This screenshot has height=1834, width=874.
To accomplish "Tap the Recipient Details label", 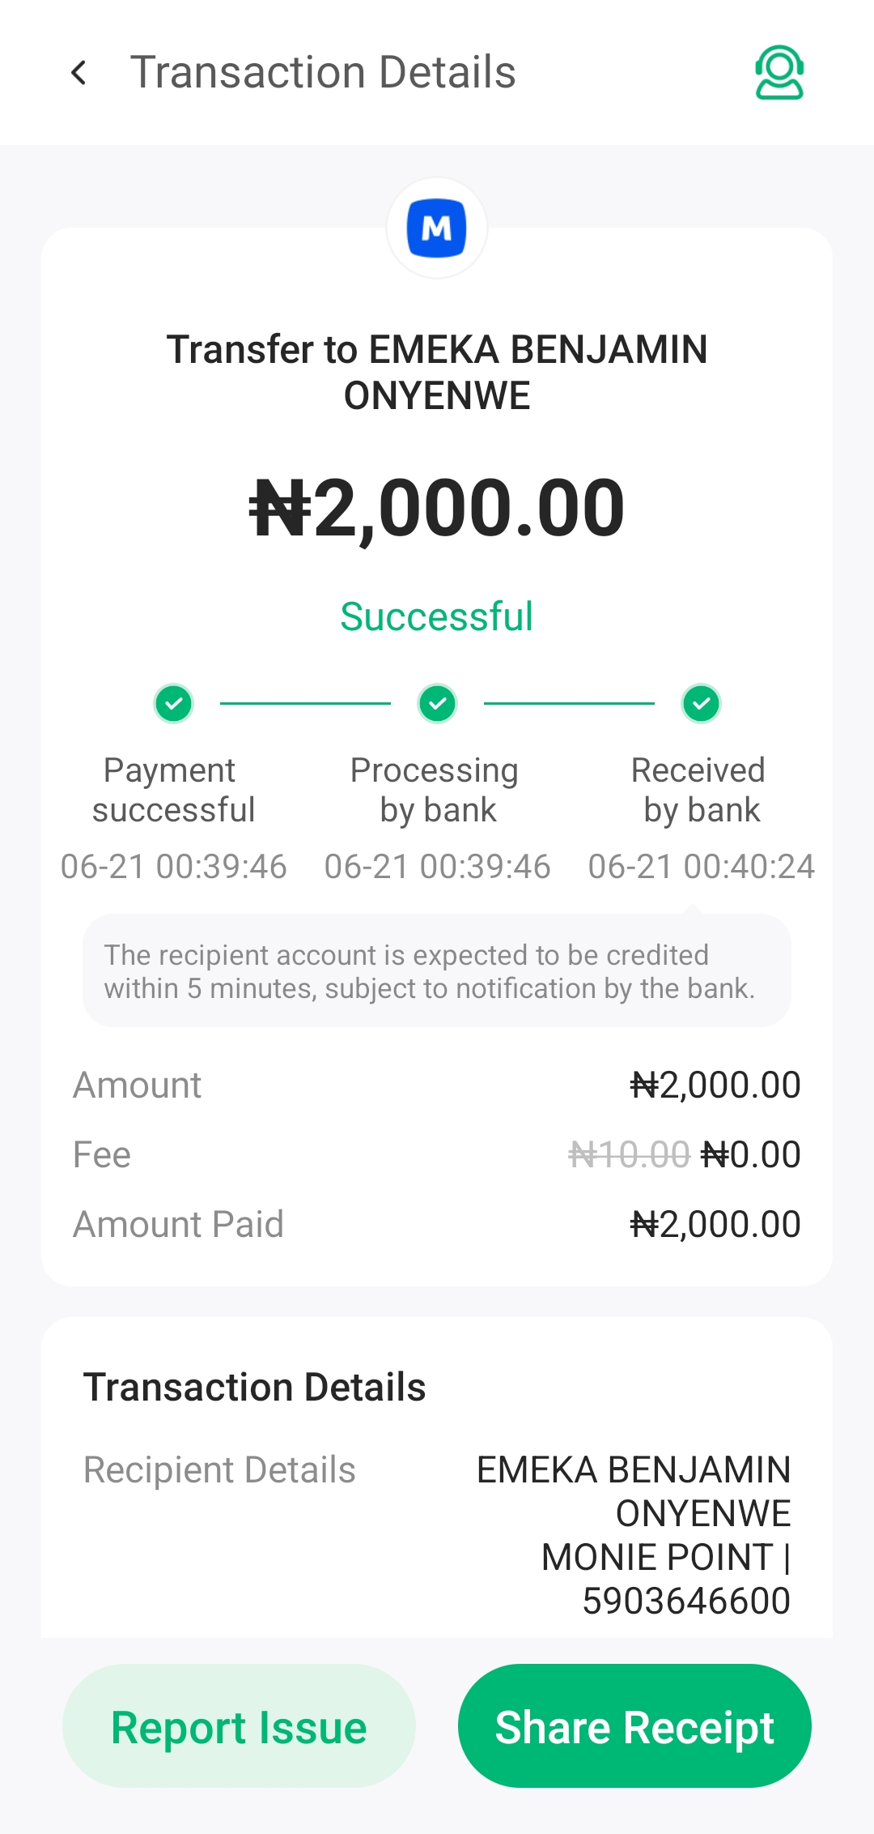I will click(x=219, y=1470).
